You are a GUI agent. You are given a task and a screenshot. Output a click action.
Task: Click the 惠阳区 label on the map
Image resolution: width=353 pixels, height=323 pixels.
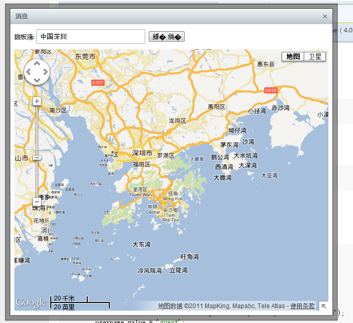coord(217,107)
